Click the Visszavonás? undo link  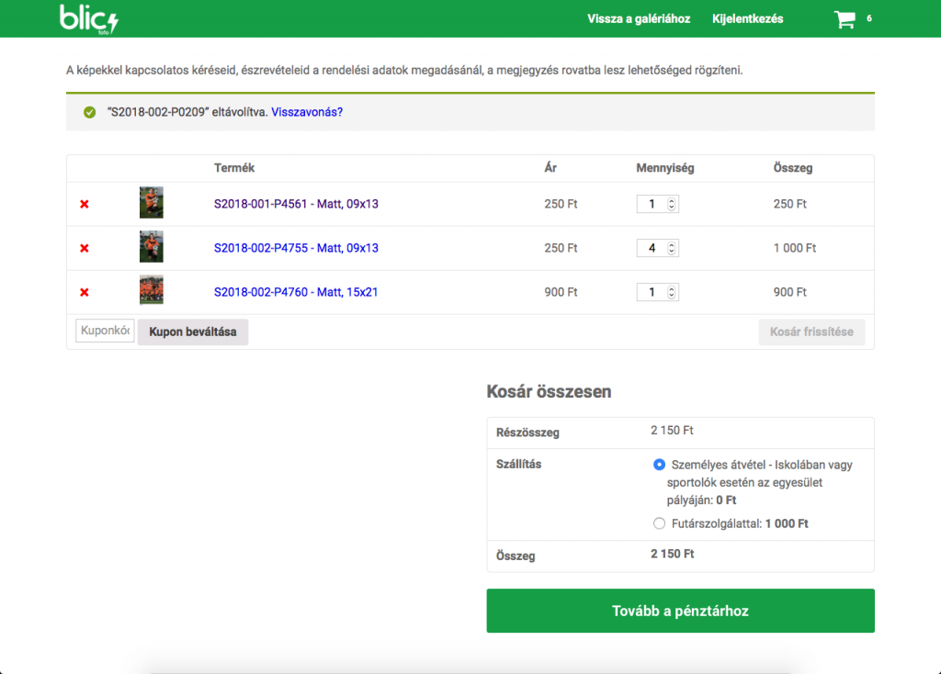point(307,112)
